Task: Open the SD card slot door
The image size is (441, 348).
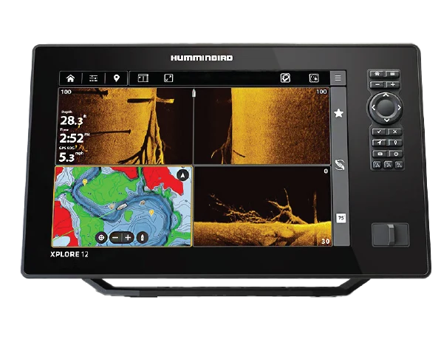Action: pos(390,234)
